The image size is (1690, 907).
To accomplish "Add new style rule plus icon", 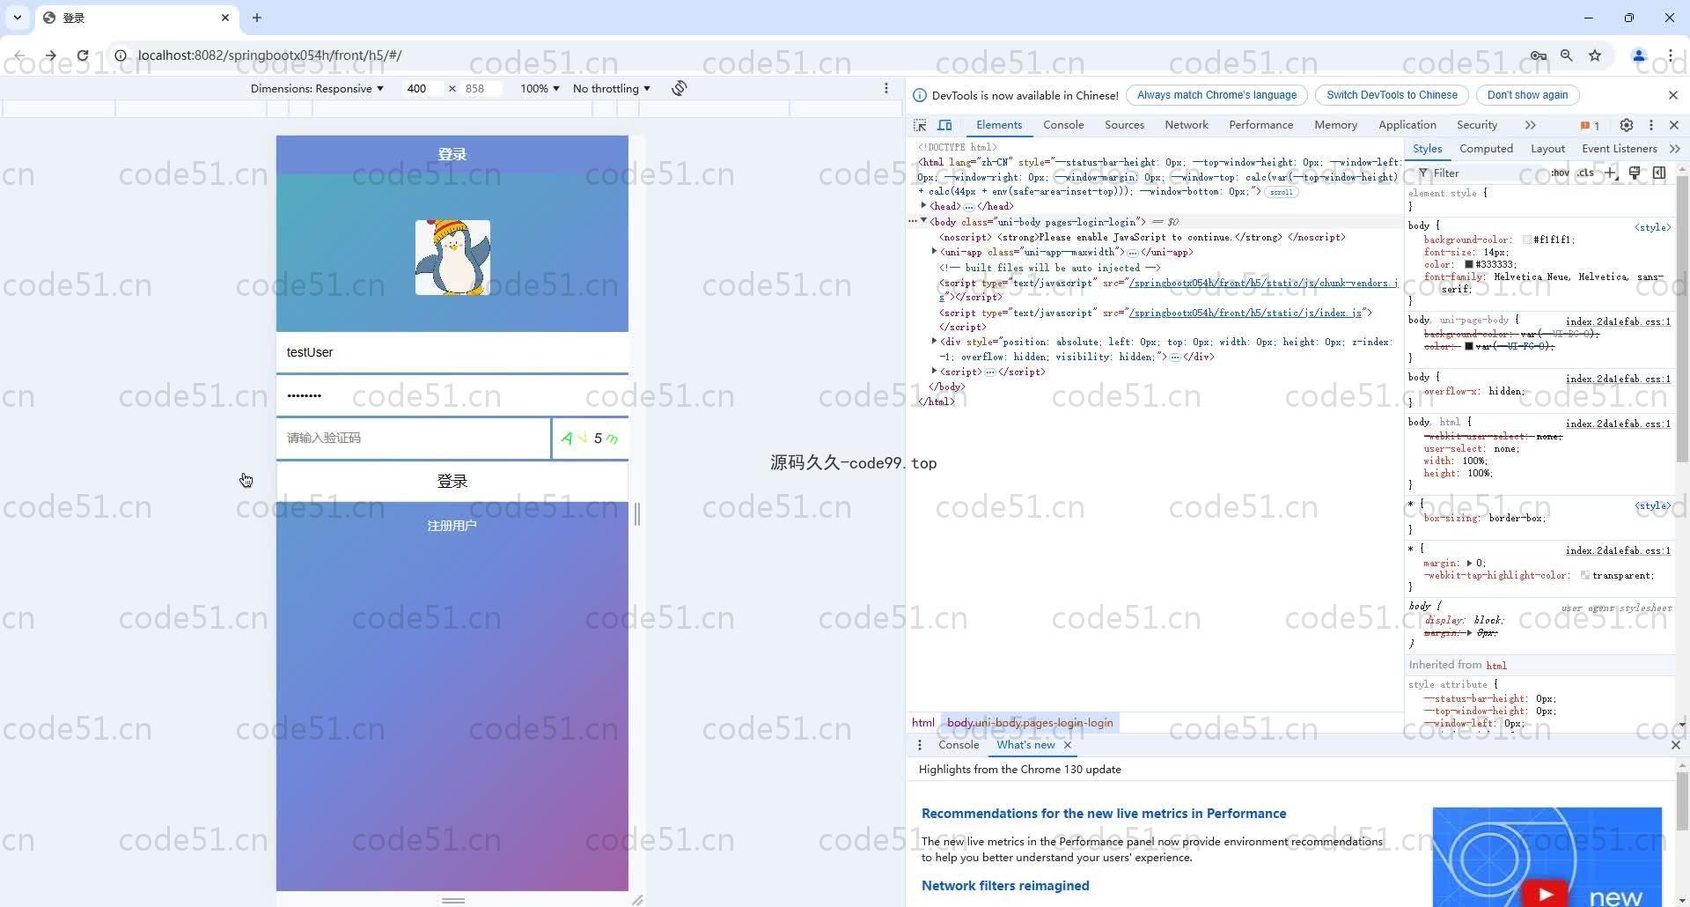I will (1611, 173).
